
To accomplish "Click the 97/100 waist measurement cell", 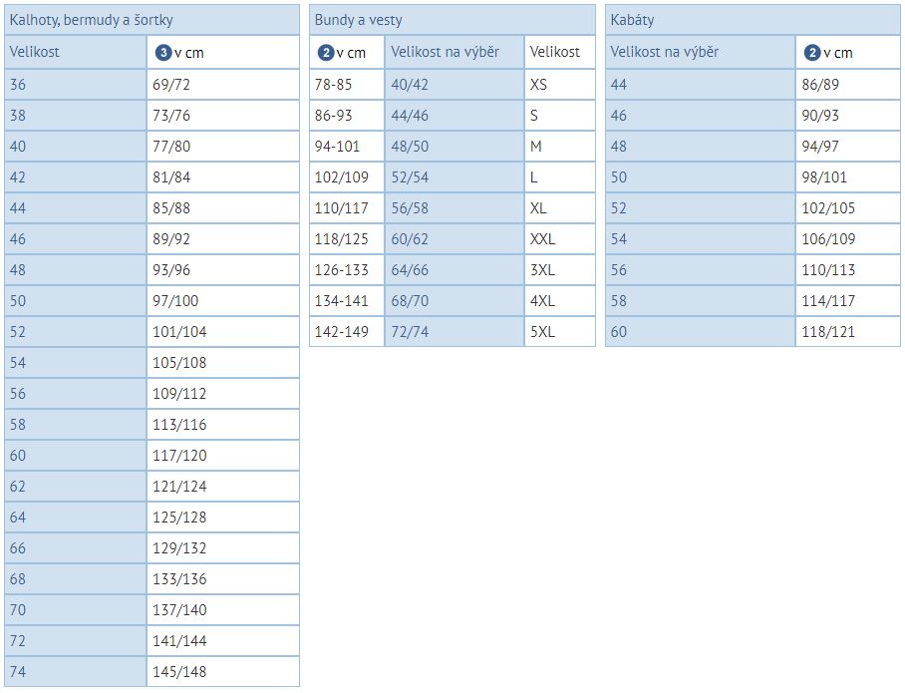I will (x=223, y=301).
